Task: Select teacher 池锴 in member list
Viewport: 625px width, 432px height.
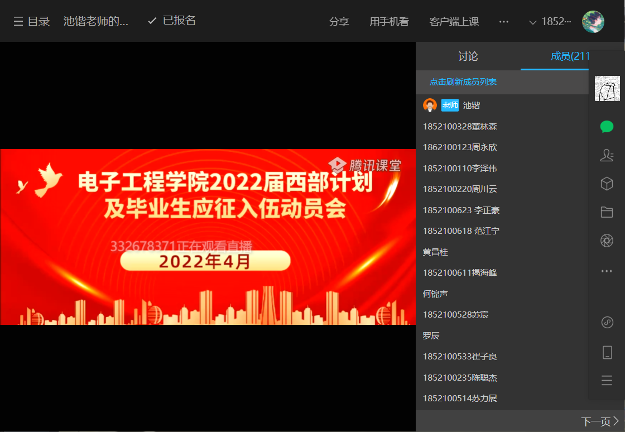Action: (x=471, y=105)
